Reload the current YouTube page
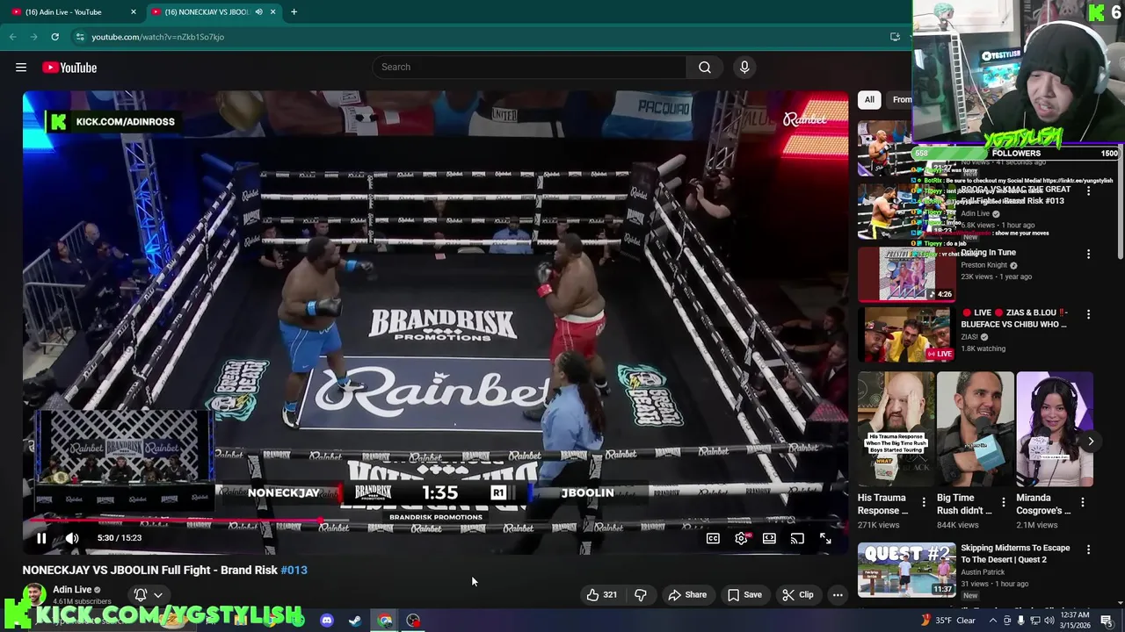 coord(54,37)
